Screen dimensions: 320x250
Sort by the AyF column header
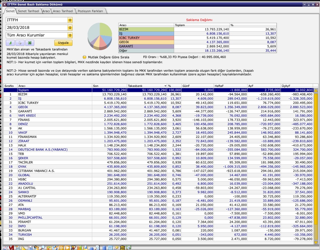tap(264, 86)
